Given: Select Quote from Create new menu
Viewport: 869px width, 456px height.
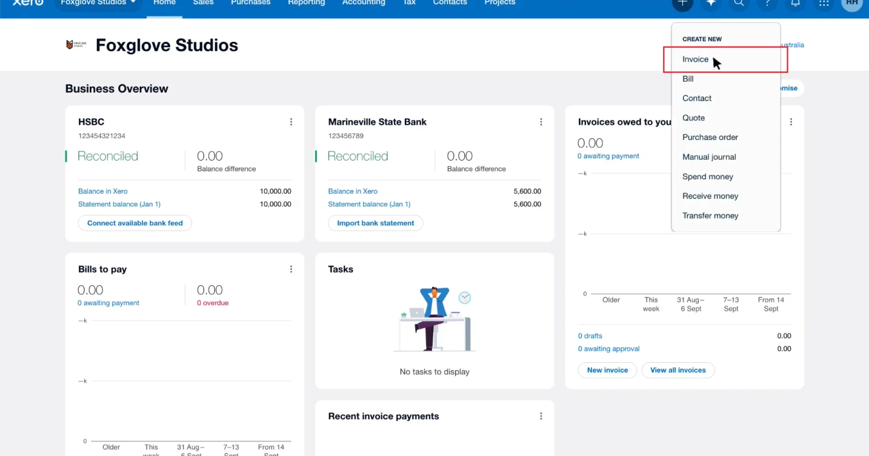Looking at the screenshot, I should (x=726, y=118).
